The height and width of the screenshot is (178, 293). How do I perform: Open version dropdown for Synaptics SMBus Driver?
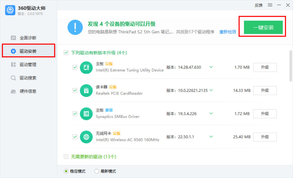pyautogui.click(x=211, y=113)
